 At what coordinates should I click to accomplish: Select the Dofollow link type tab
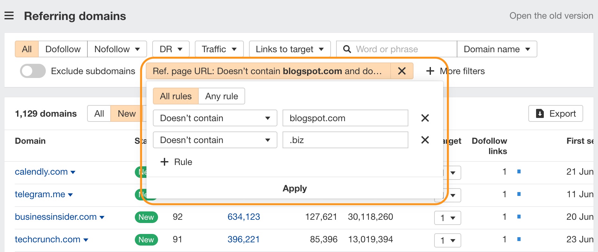(63, 49)
